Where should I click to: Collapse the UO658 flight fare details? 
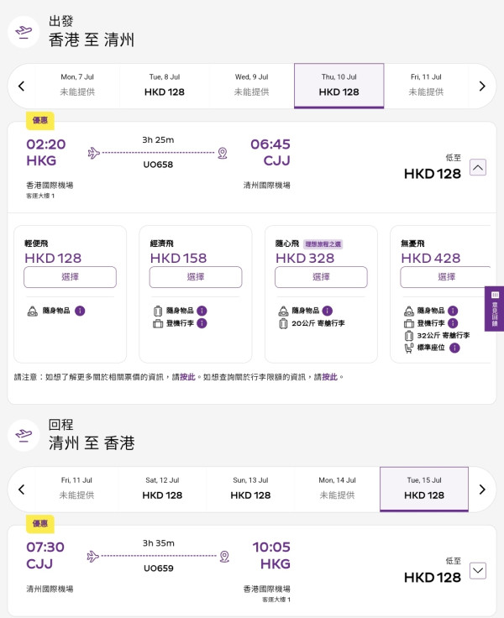tap(478, 167)
